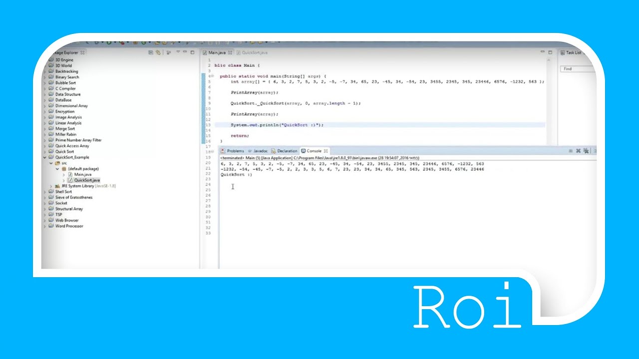Click the C Compiler project folder icon
Image resolution: width=639 pixels, height=359 pixels.
click(x=51, y=88)
